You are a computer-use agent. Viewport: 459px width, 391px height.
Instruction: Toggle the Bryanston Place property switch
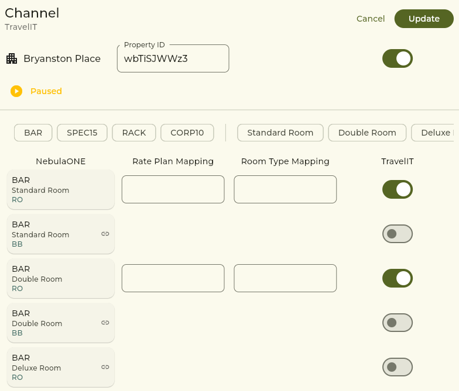click(x=398, y=58)
